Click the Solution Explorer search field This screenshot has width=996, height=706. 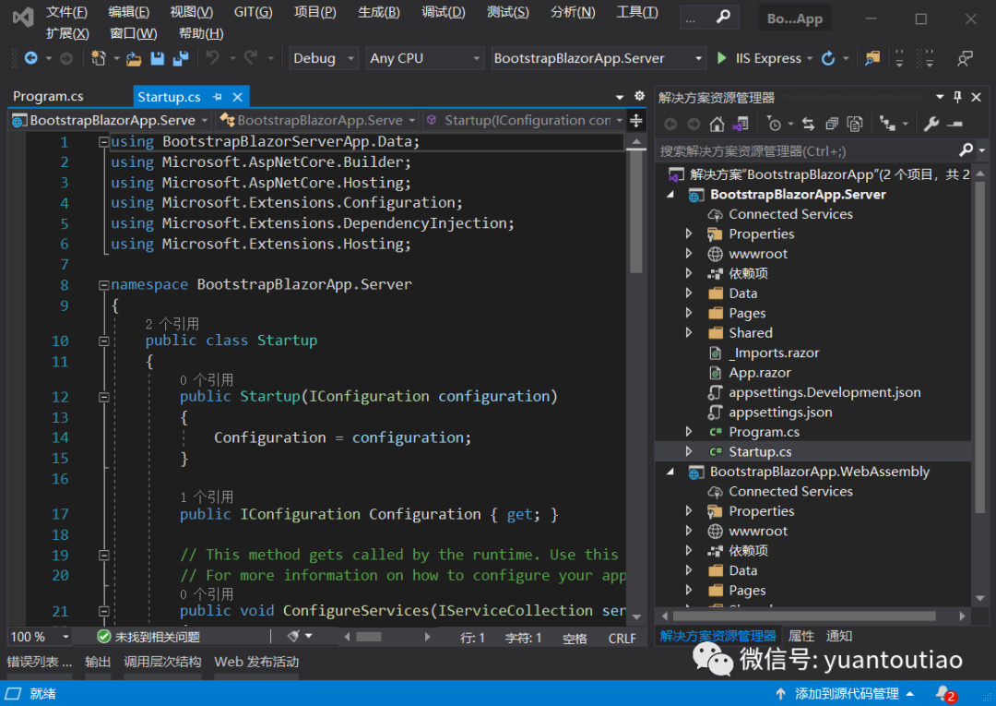point(808,151)
